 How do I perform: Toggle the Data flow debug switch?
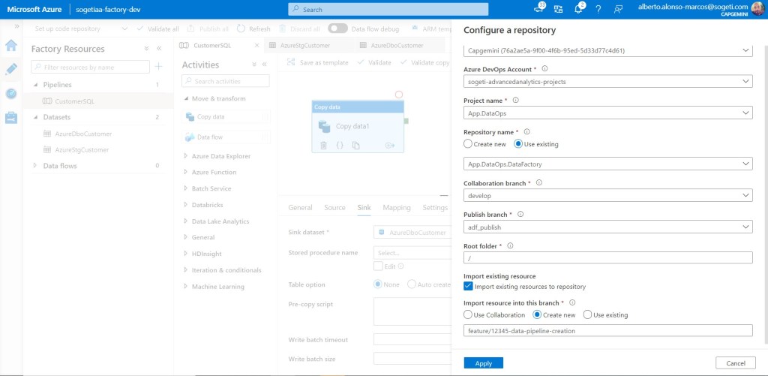click(338, 29)
